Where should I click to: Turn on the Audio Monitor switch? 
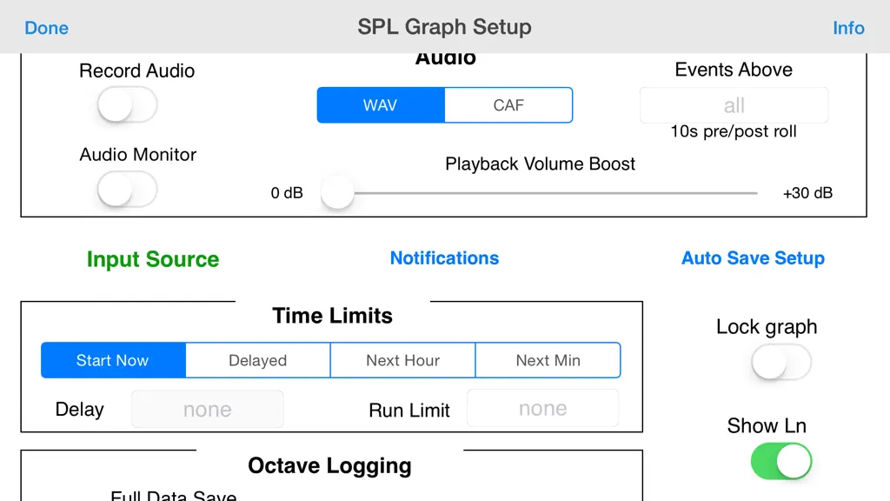pyautogui.click(x=127, y=190)
